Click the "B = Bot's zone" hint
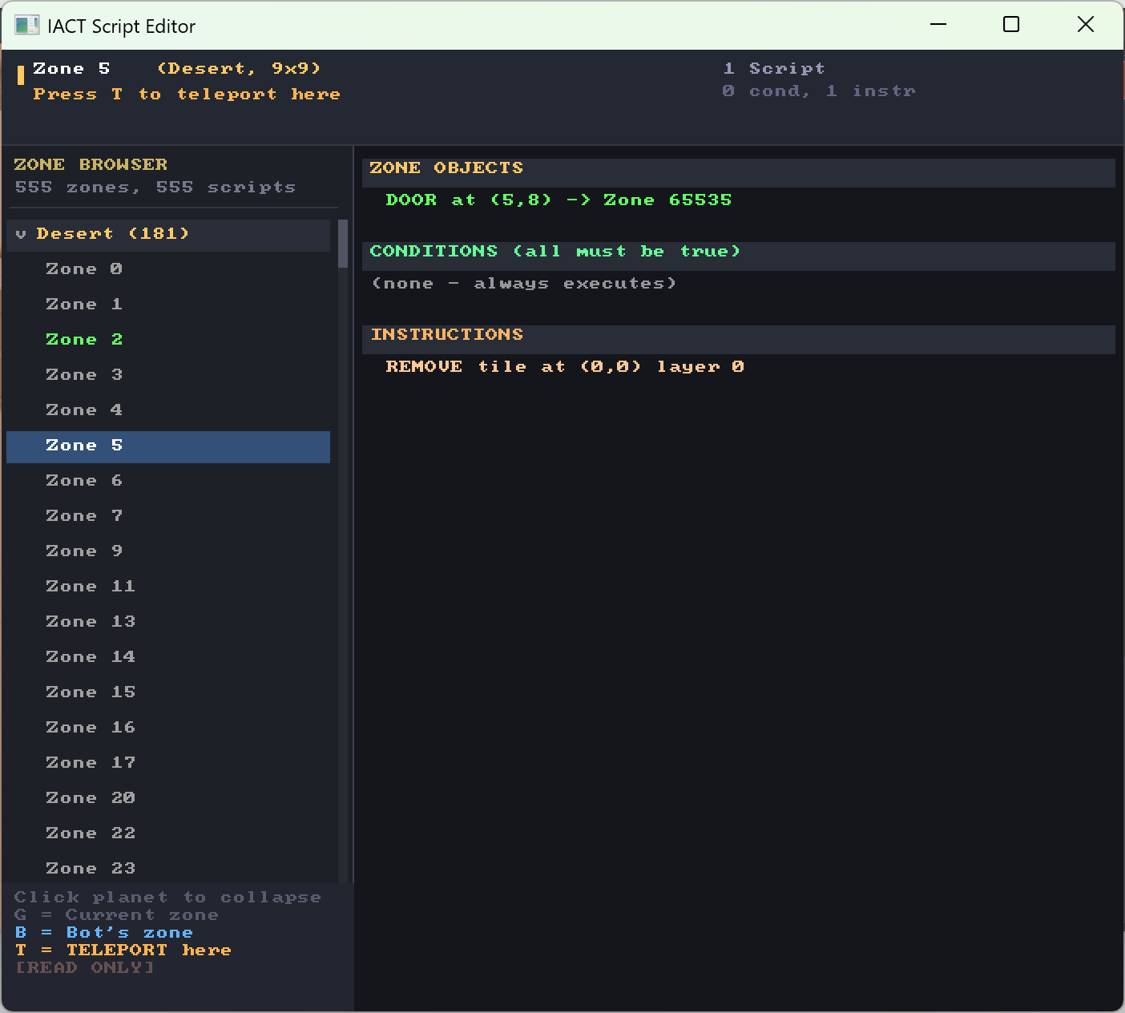Image resolution: width=1125 pixels, height=1013 pixels. 104,933
